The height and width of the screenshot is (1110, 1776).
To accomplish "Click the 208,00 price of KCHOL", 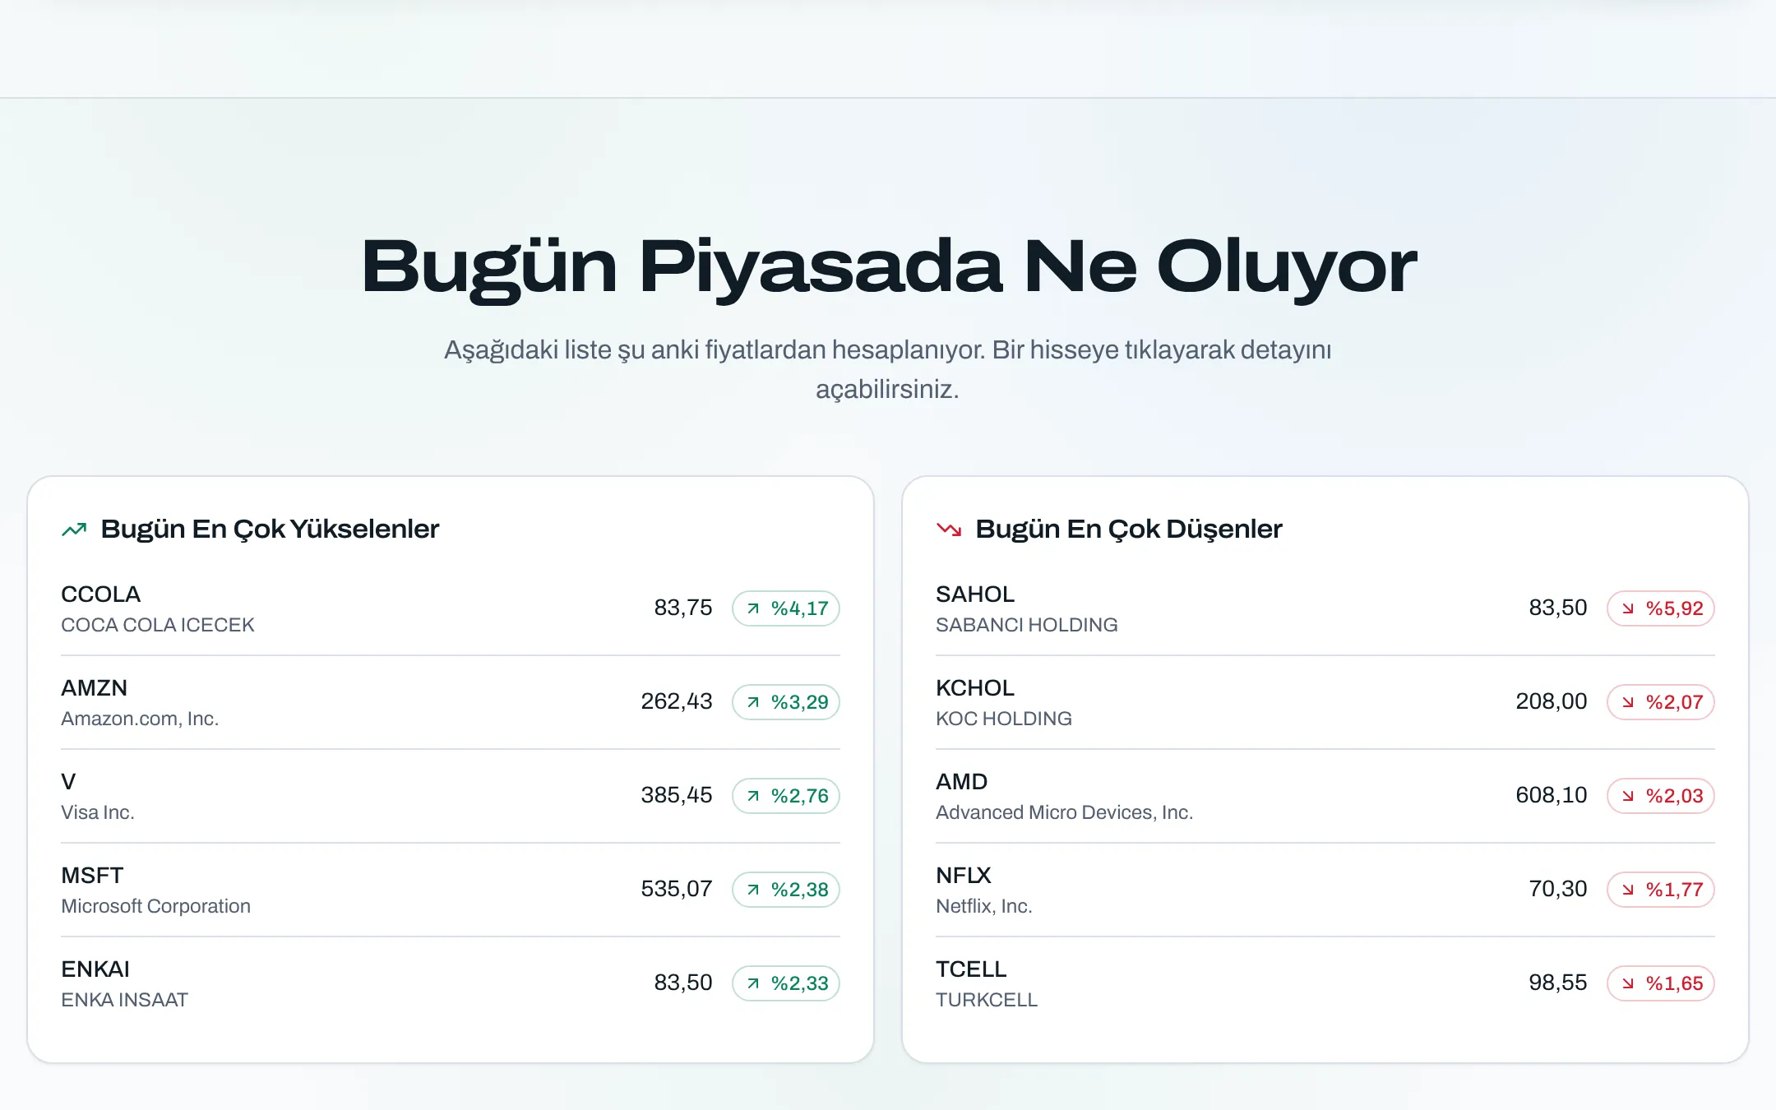I will pos(1552,701).
